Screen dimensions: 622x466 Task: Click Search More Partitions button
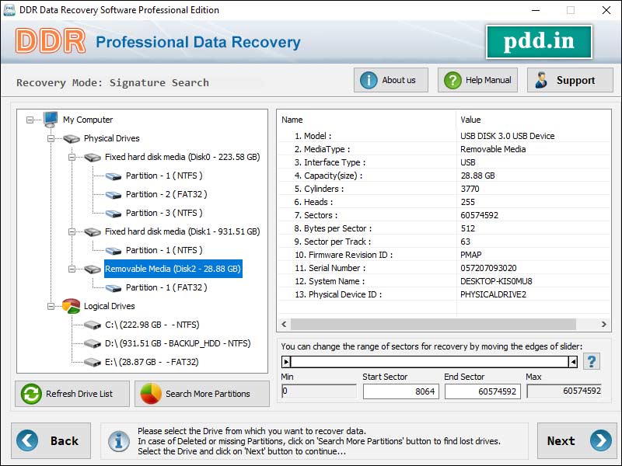[x=202, y=394]
